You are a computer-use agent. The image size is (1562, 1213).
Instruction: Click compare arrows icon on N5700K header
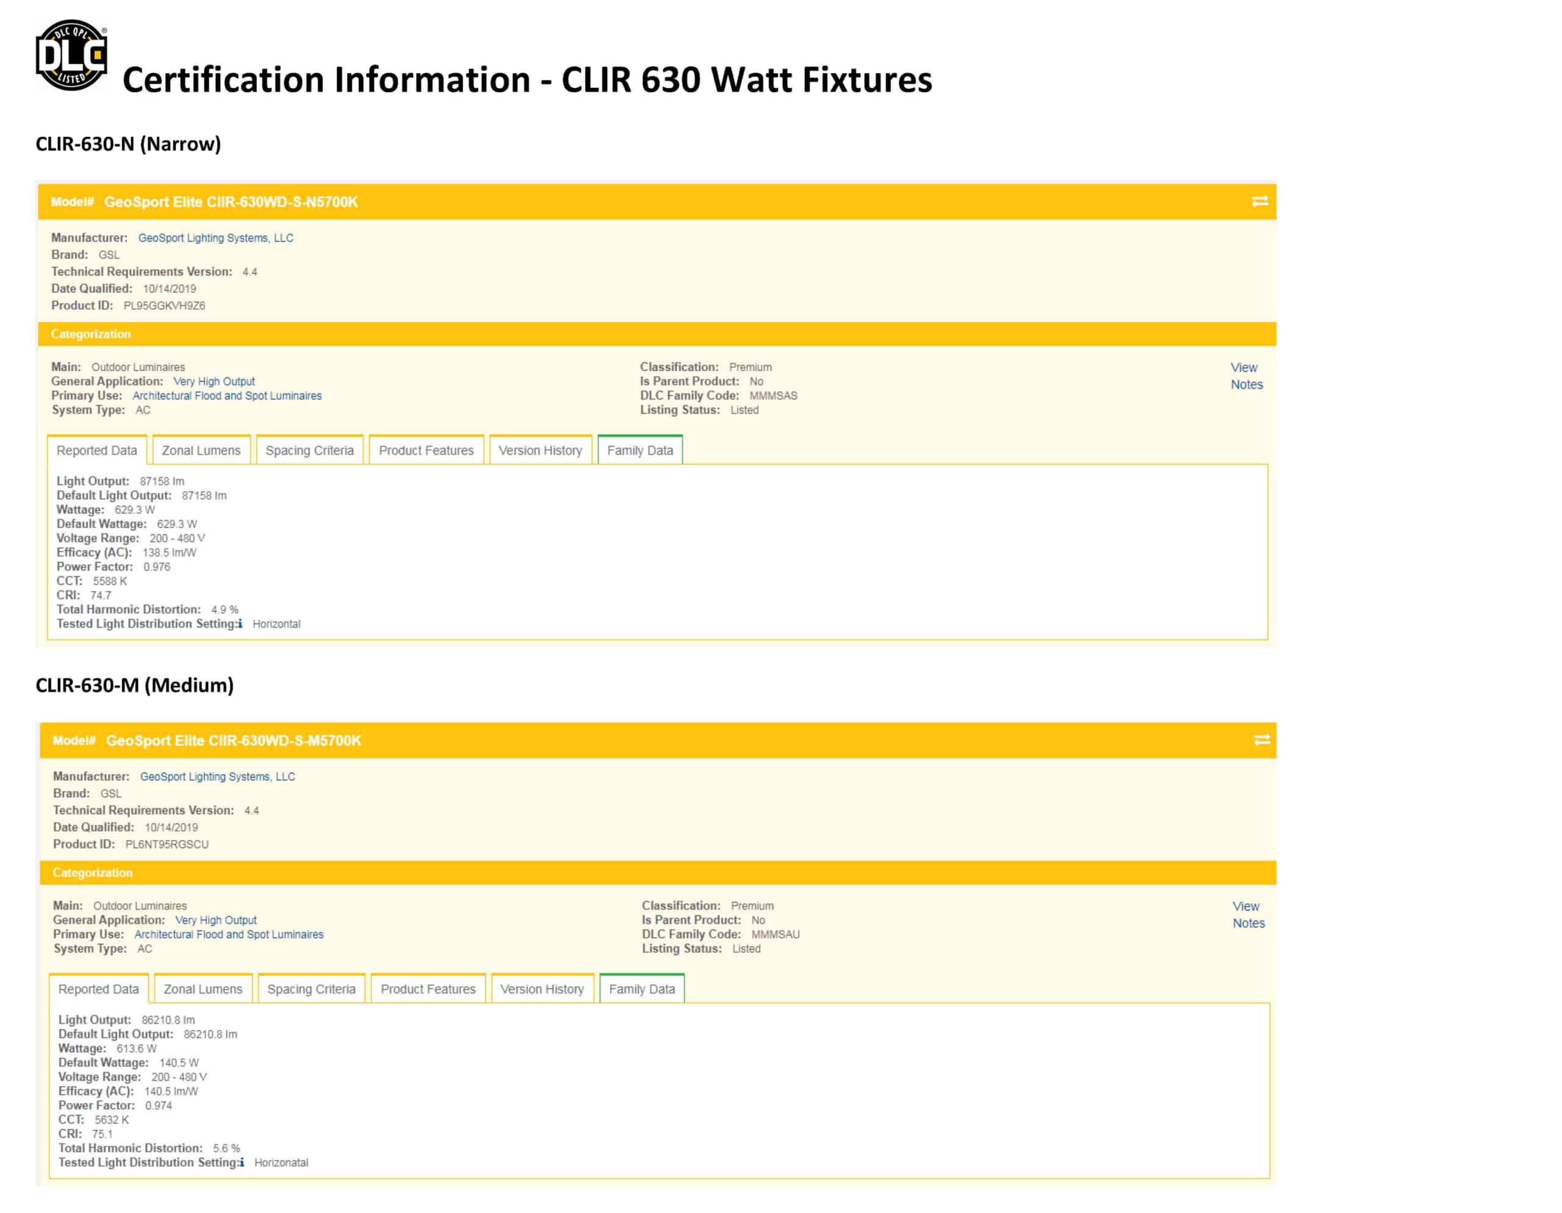click(x=1260, y=202)
